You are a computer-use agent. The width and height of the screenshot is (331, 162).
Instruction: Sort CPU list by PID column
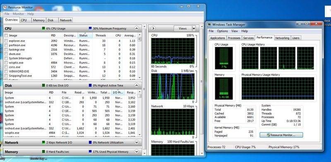[x=56, y=36]
